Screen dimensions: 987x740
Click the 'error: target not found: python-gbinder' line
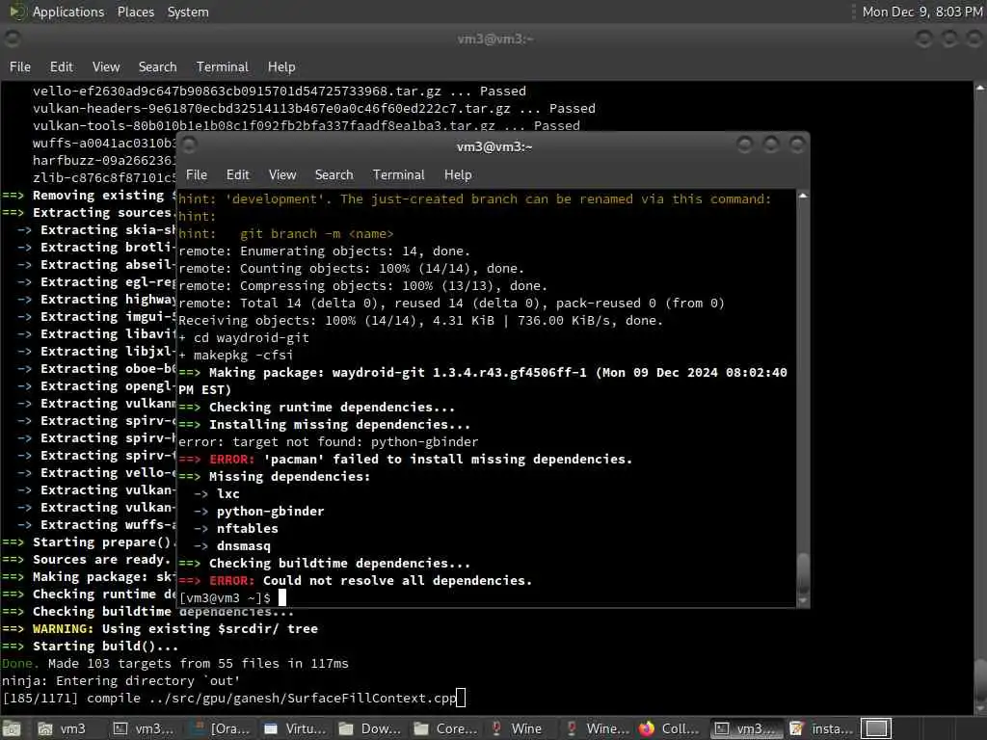click(x=329, y=441)
